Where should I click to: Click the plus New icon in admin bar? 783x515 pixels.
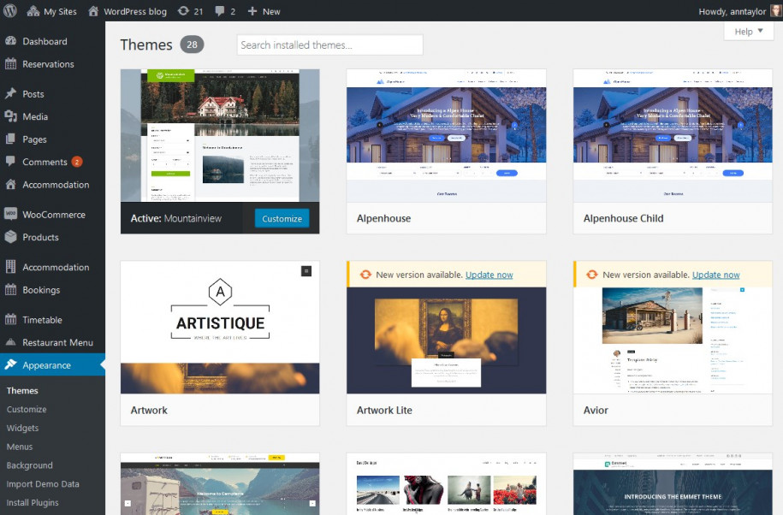coord(252,11)
